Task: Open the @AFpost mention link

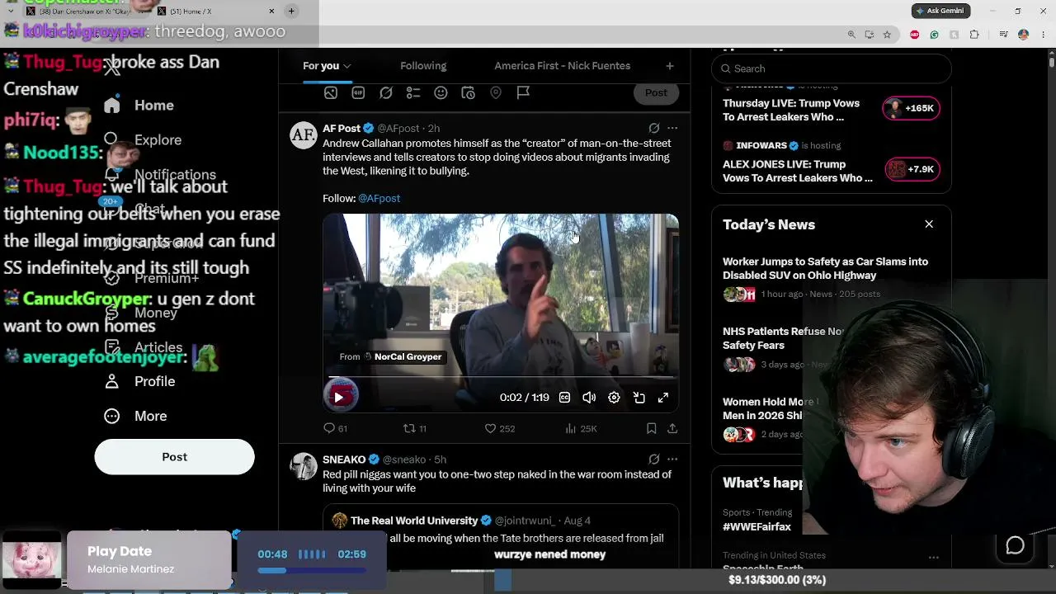Action: click(x=379, y=198)
